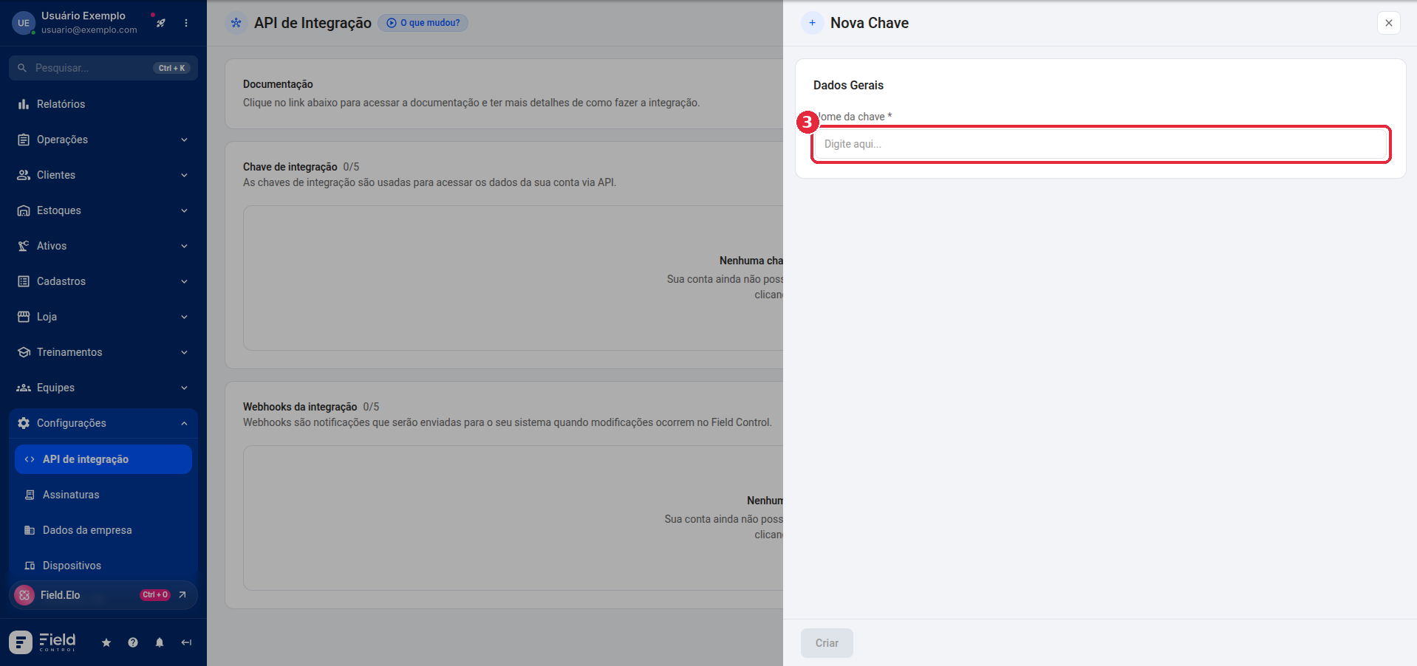Image resolution: width=1417 pixels, height=666 pixels.
Task: Click the Field Control logo
Action: [x=43, y=642]
